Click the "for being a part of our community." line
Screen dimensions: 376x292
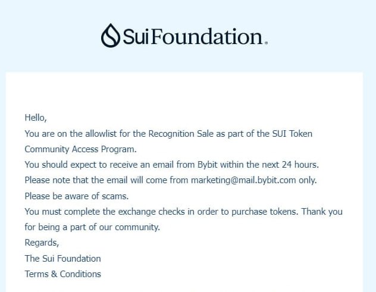92,227
